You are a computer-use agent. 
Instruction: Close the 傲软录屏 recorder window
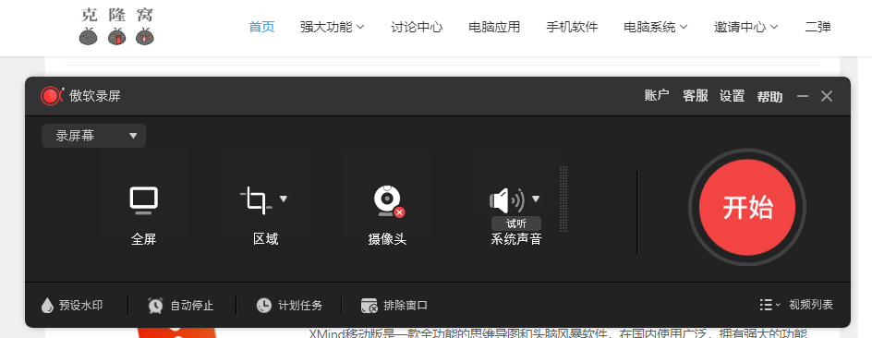pyautogui.click(x=827, y=96)
